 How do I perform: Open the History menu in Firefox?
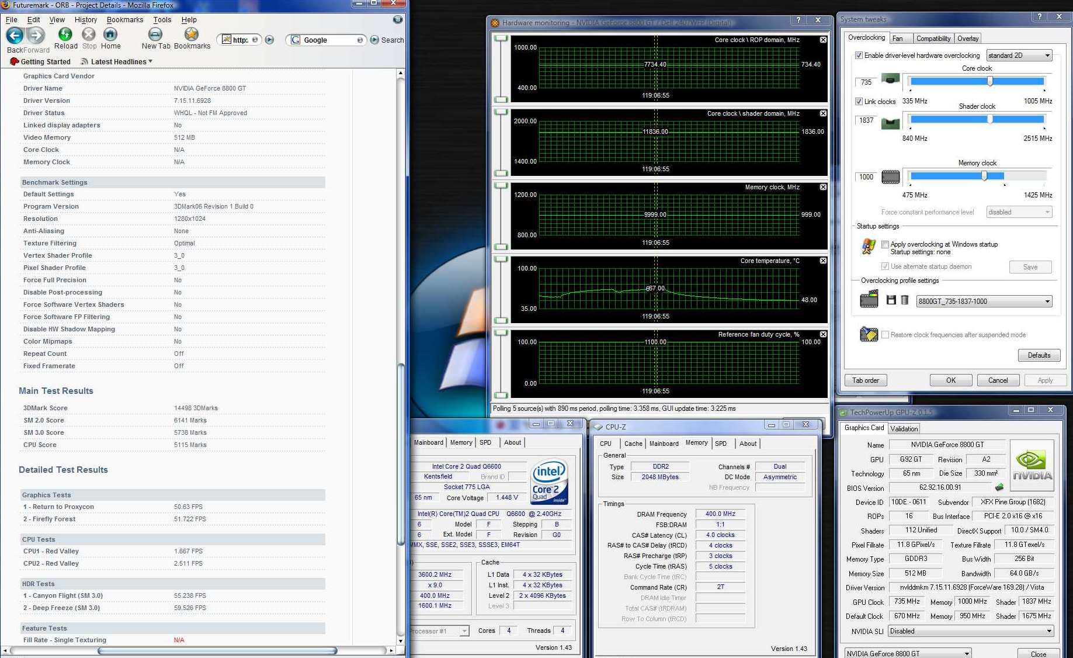tap(86, 19)
